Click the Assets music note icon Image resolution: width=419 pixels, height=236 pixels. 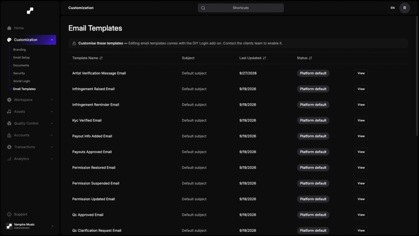9,112
